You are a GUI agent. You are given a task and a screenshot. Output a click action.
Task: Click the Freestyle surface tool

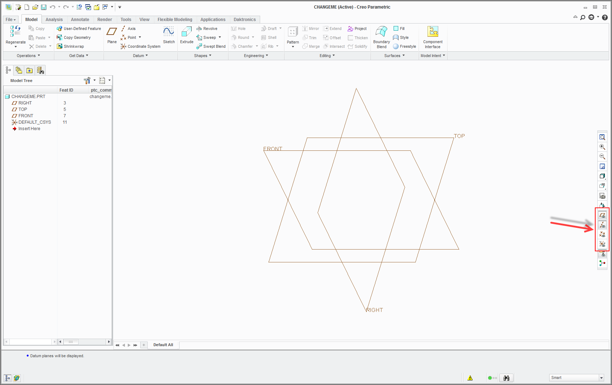tap(404, 46)
